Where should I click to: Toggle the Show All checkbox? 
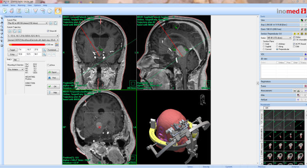(48, 31)
